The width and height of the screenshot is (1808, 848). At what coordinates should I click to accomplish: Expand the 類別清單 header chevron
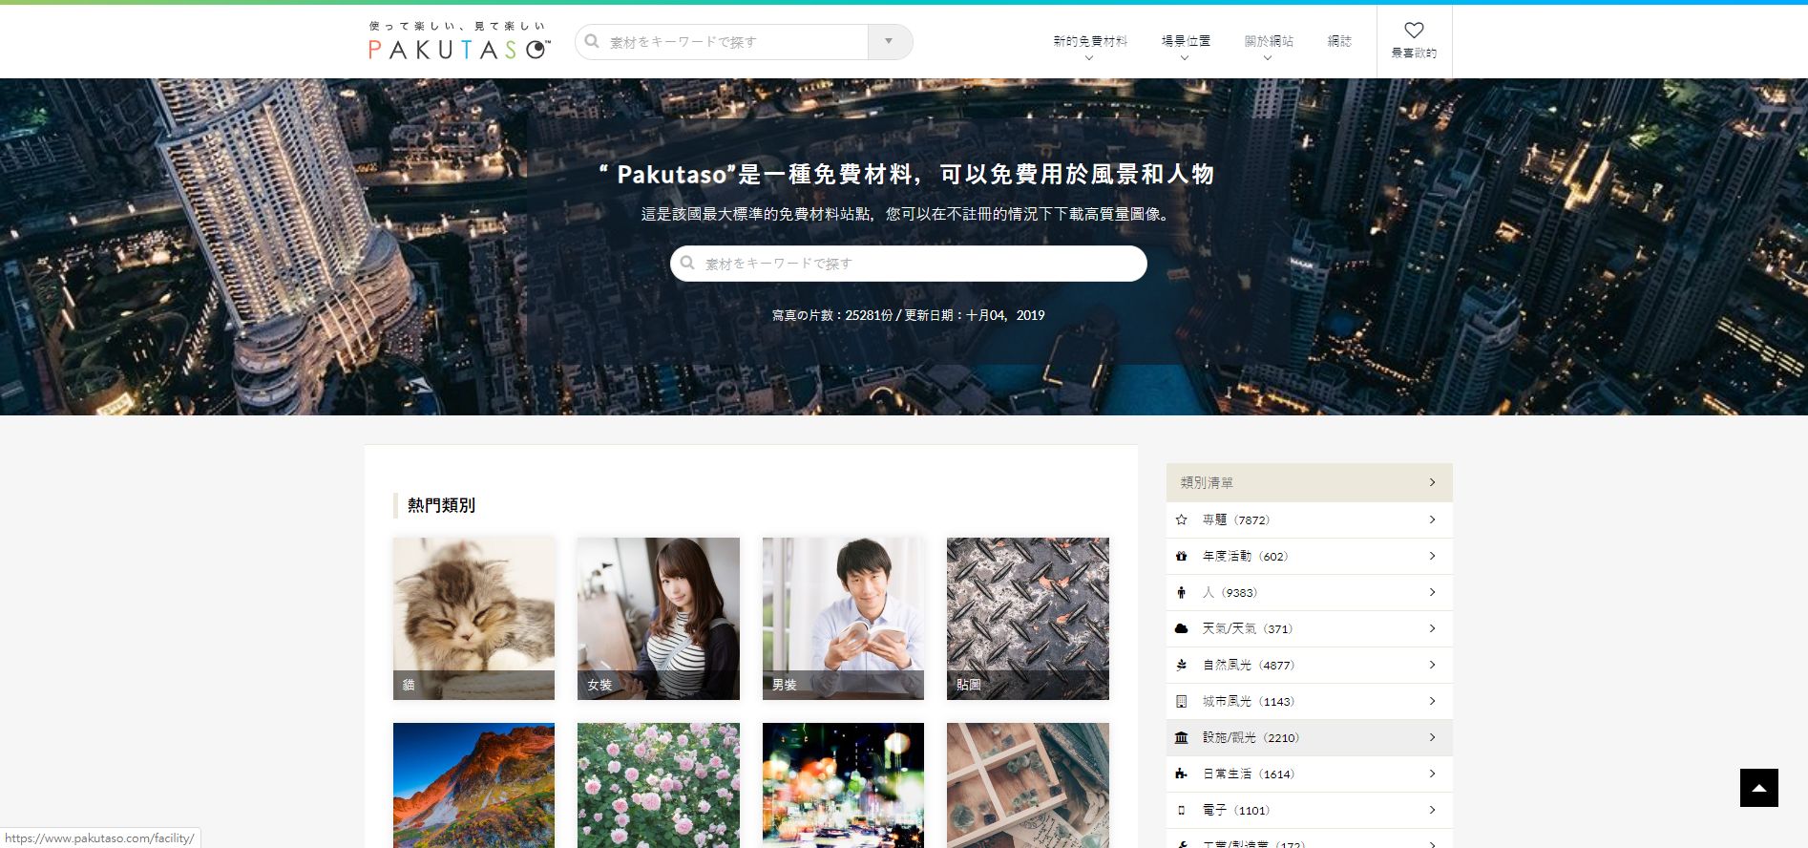[x=1432, y=482]
